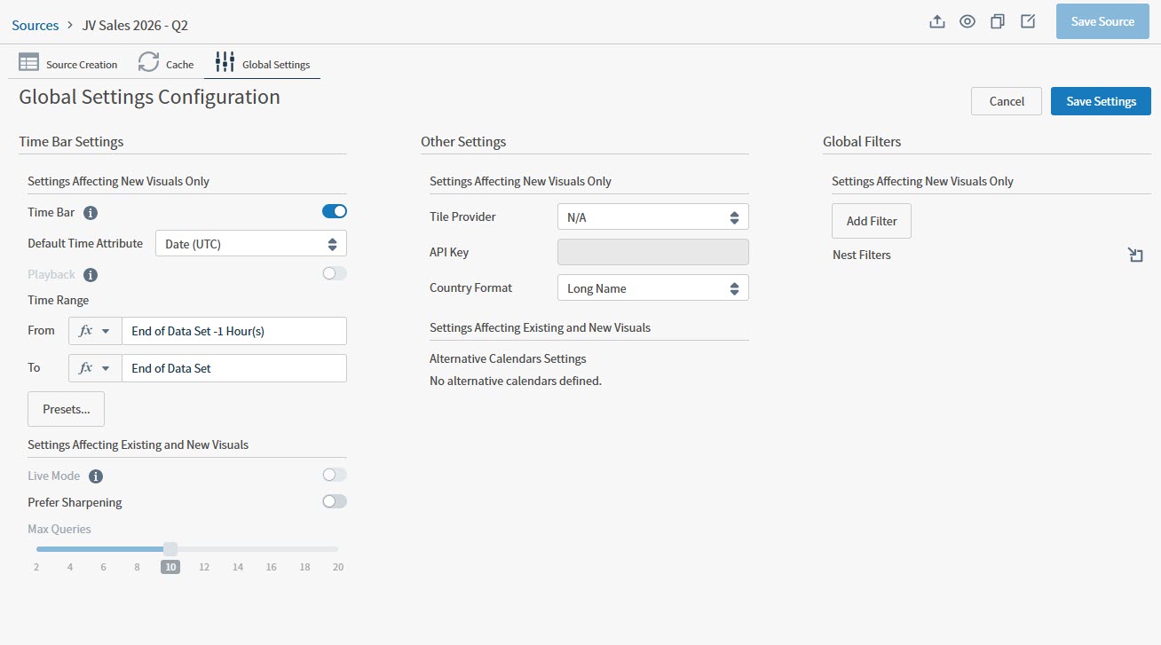Click the duplicate copy icon in header
1161x645 pixels.
(998, 21)
